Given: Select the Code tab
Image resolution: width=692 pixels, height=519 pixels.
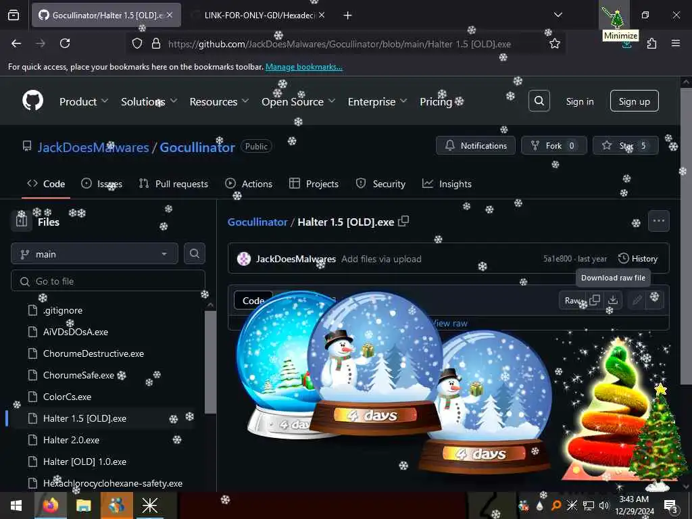Looking at the screenshot, I should tap(46, 184).
